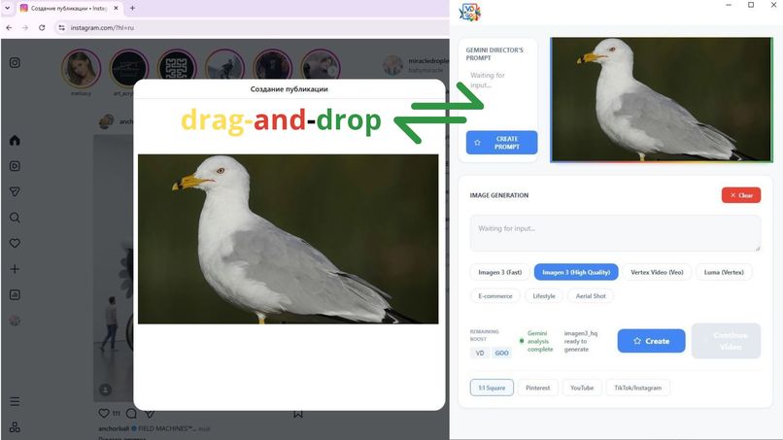Click browser Forward arrow

pos(25,28)
